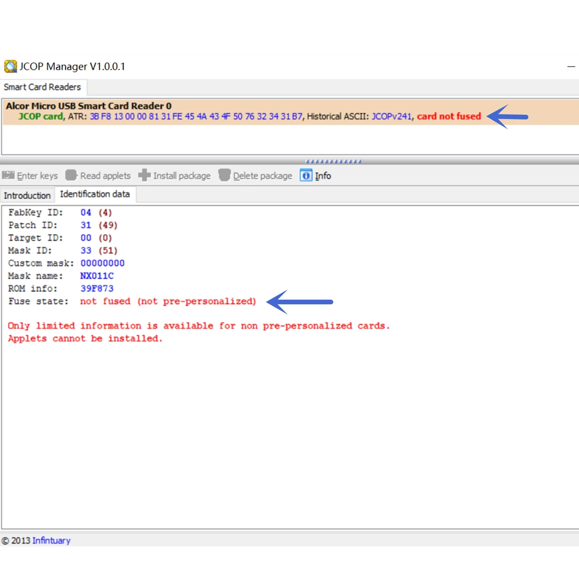Select the Identification data tab
This screenshot has height=579, width=579.
click(95, 194)
